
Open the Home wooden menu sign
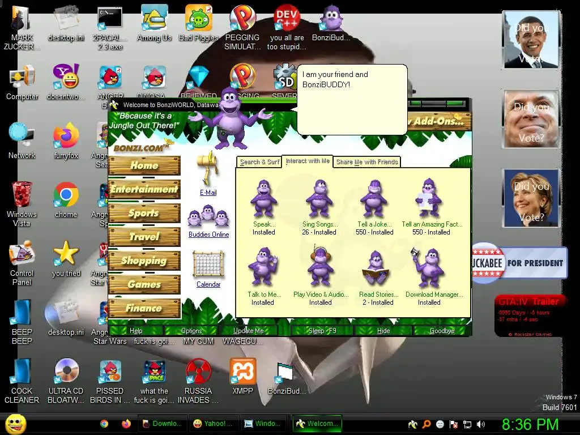[x=144, y=165]
